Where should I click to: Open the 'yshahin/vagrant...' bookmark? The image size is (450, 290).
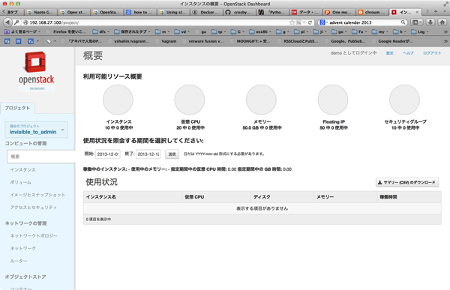pos(129,41)
